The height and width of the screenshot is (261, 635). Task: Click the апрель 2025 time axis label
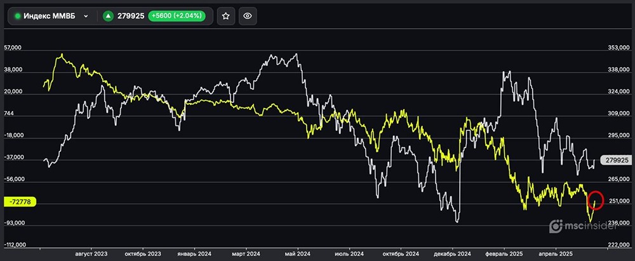[x=555, y=254]
